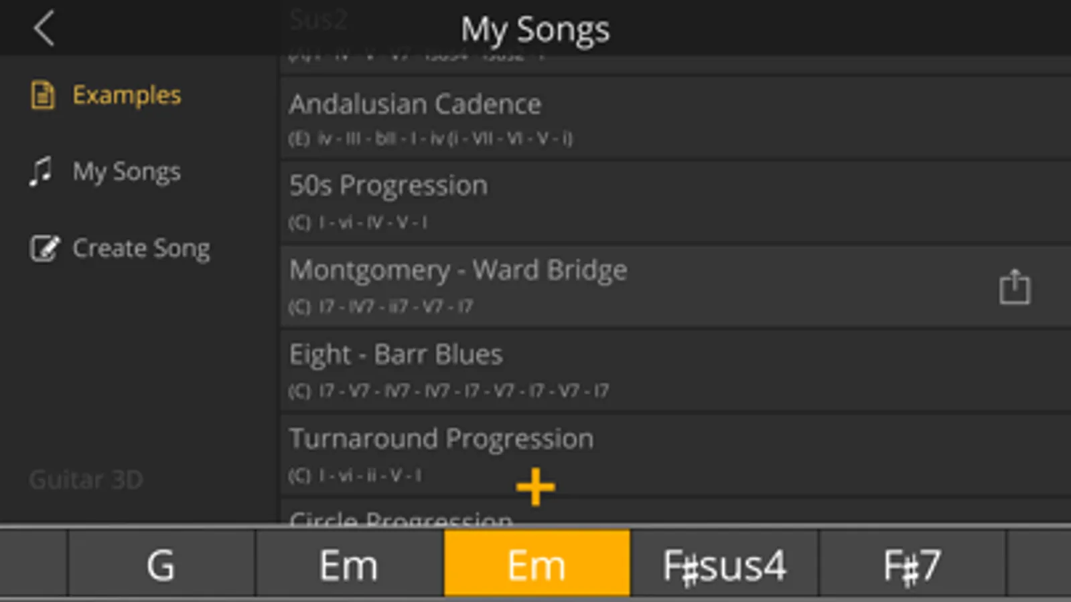Click the My Songs music note icon

point(42,171)
